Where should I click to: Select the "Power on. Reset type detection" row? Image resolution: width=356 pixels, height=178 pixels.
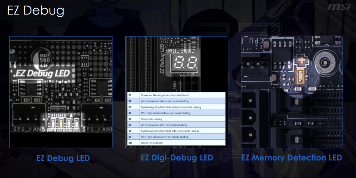tap(176, 95)
